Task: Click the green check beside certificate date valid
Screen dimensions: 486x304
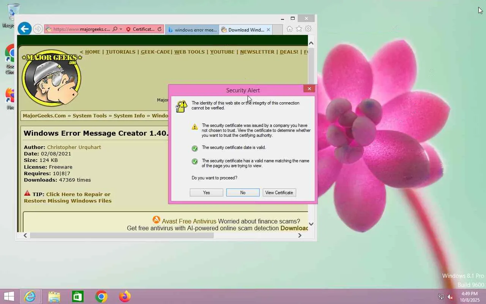Action: coord(195,148)
